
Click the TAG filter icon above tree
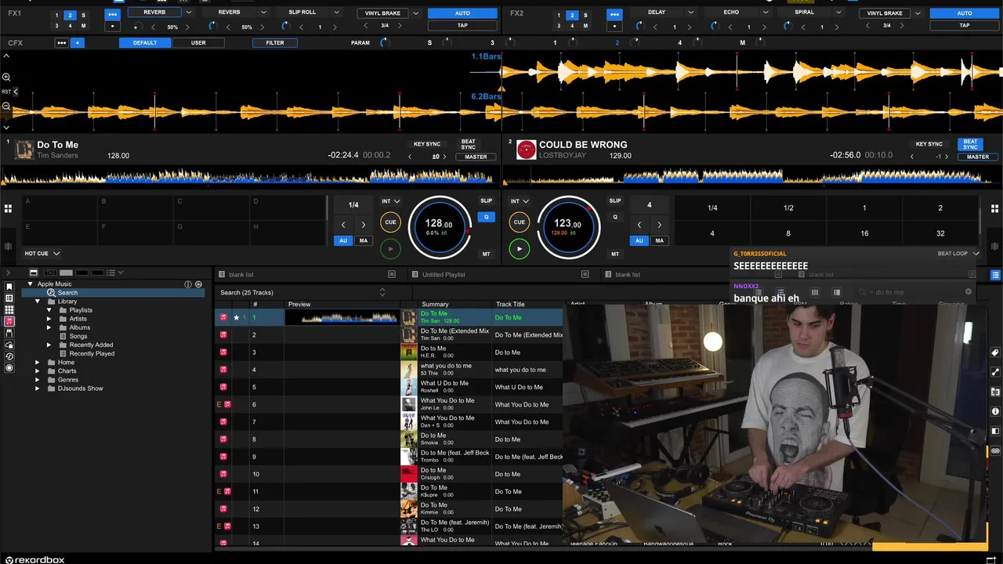click(51, 273)
